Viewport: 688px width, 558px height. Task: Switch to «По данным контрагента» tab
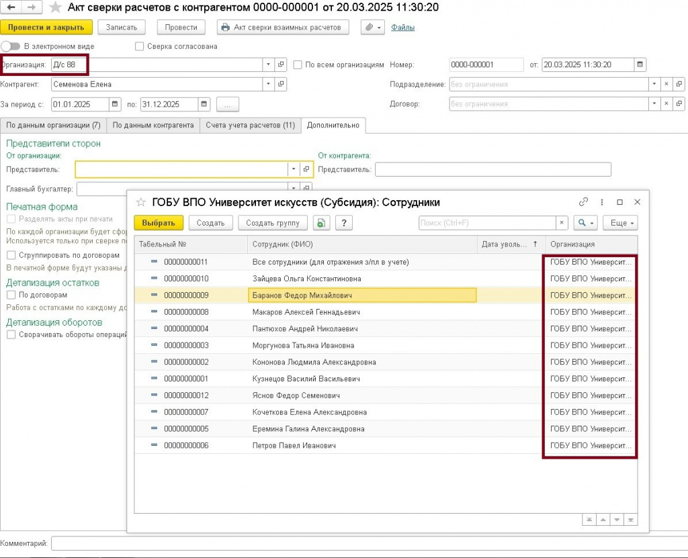tap(153, 125)
